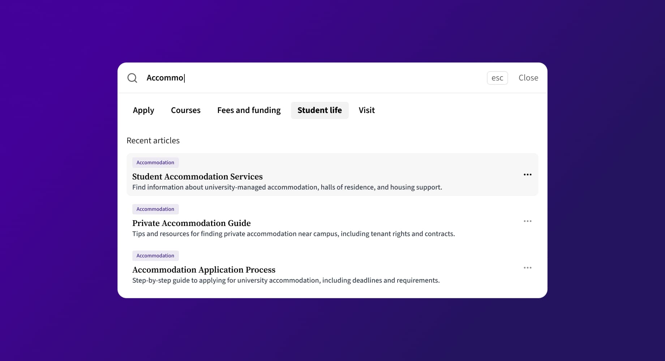Screen dimensions: 665x361
Task: Click the housing support description text
Action: (287, 187)
